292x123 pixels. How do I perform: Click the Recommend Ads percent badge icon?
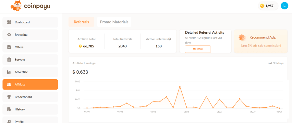click(x=242, y=38)
